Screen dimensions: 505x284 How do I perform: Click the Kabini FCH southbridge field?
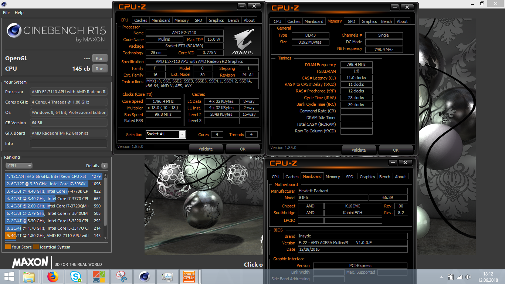coord(353,213)
